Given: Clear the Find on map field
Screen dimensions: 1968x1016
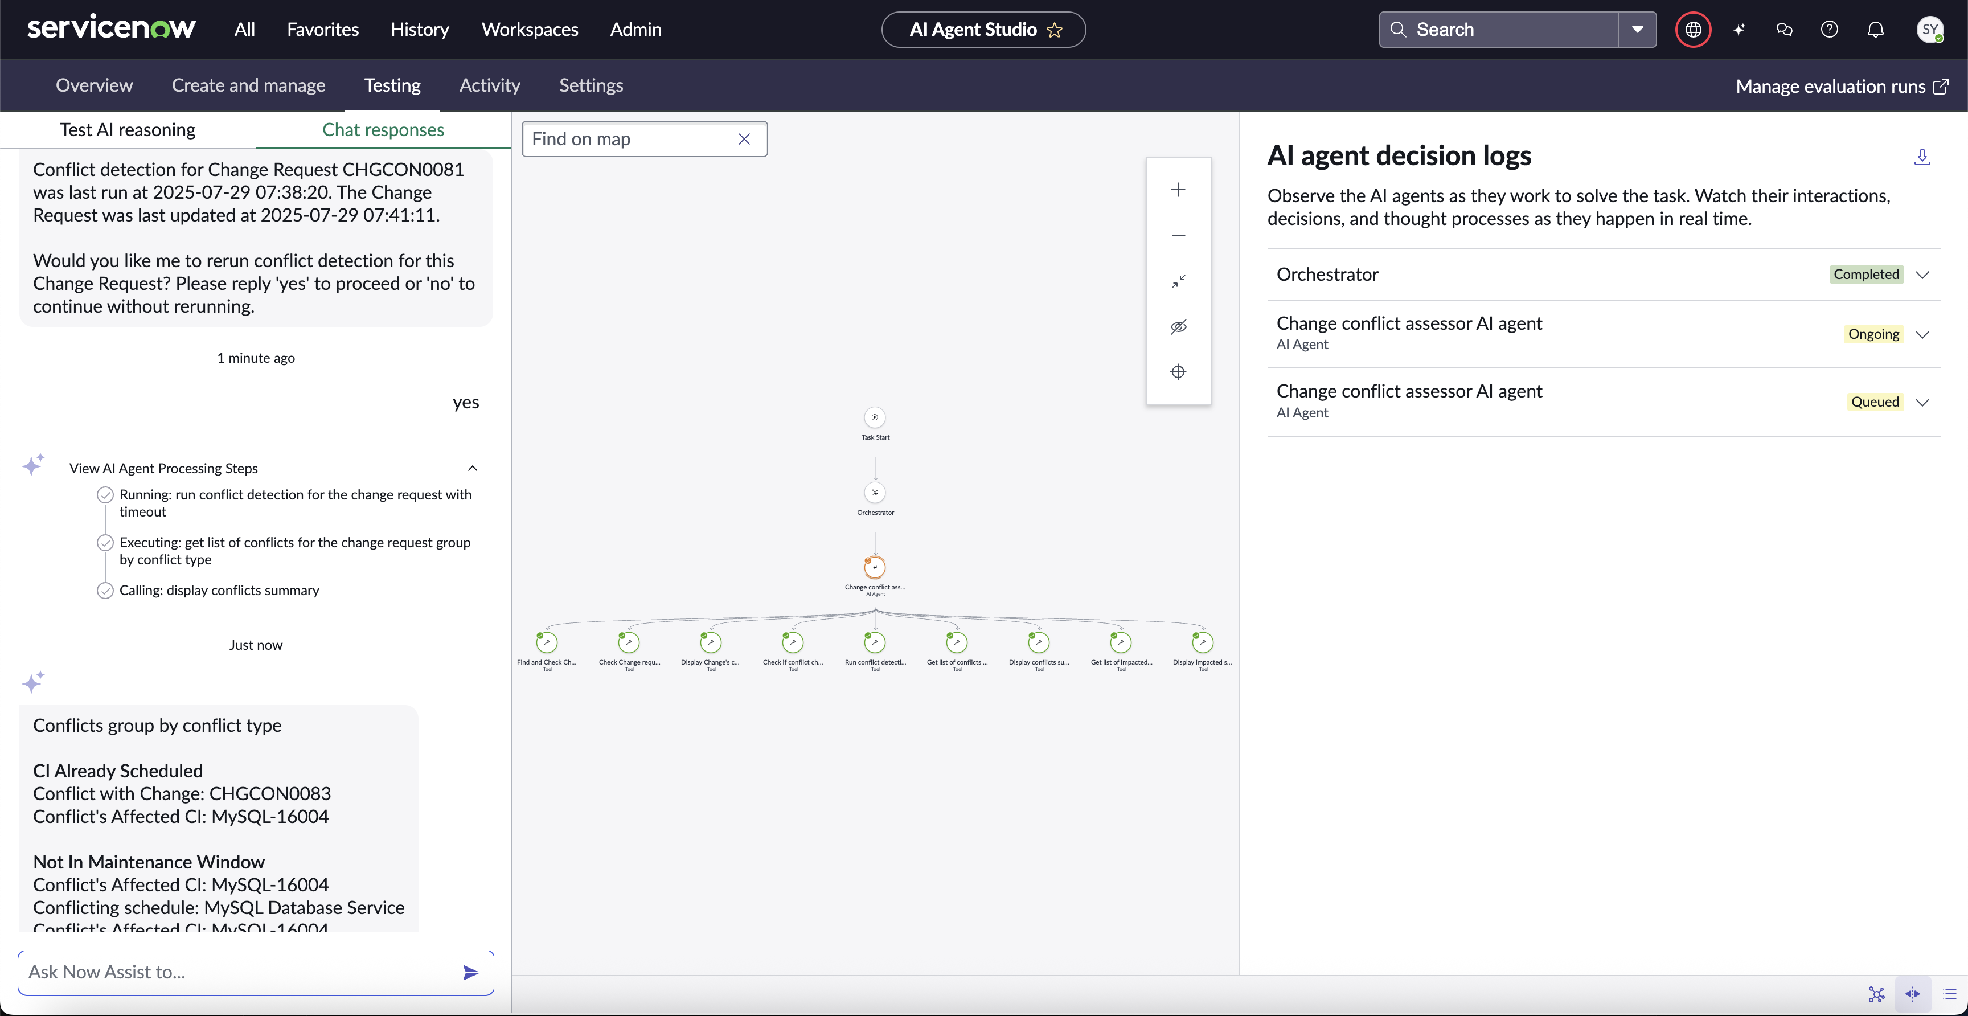Looking at the screenshot, I should point(744,139).
